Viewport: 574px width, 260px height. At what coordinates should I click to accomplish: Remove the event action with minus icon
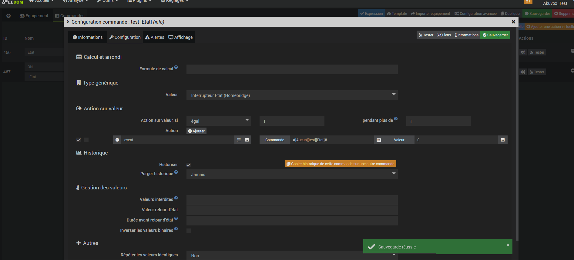117,140
